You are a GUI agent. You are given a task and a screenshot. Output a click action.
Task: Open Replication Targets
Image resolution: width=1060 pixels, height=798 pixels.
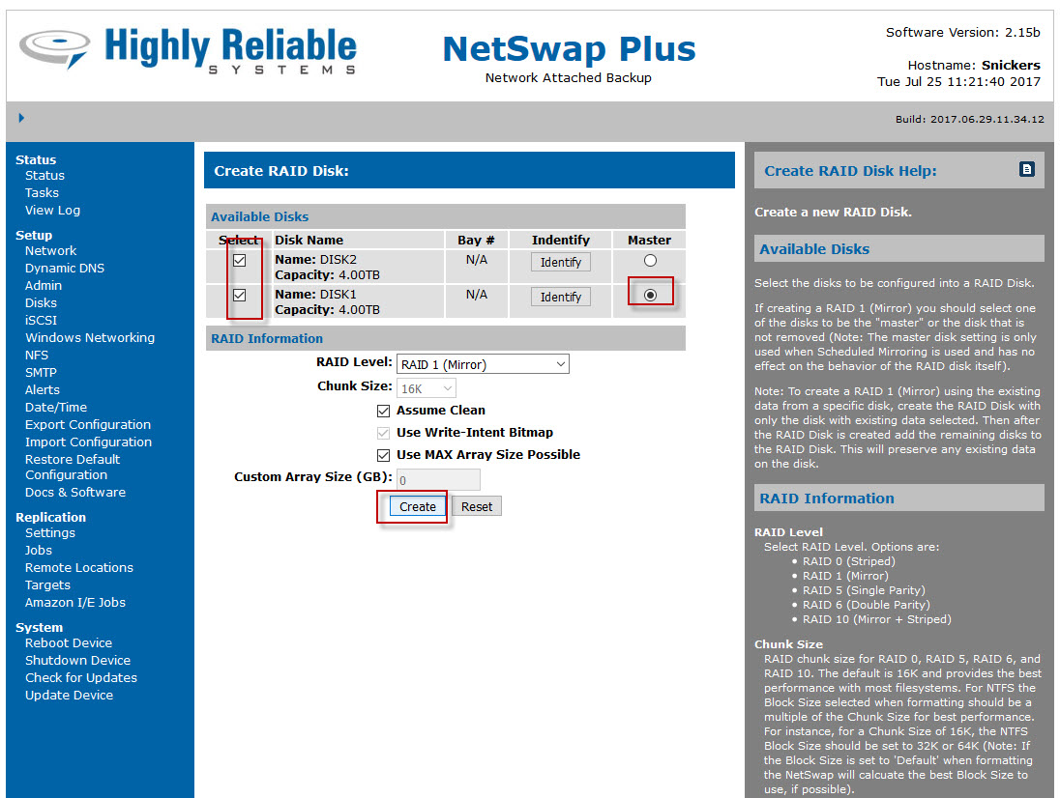47,586
